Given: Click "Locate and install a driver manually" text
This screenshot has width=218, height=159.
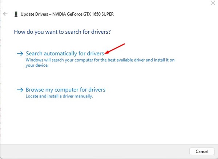Looking at the screenshot, I should click(59, 97).
